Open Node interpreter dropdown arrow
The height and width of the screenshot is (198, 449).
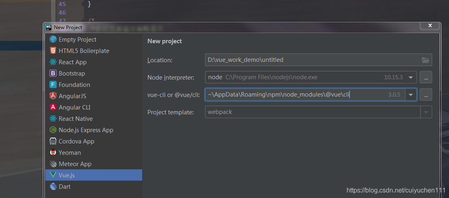411,77
